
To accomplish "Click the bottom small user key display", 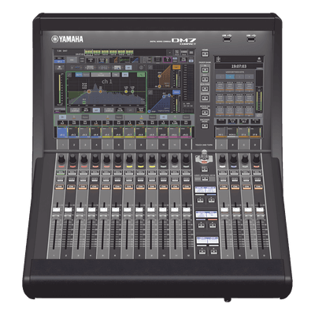I will click(x=207, y=240).
